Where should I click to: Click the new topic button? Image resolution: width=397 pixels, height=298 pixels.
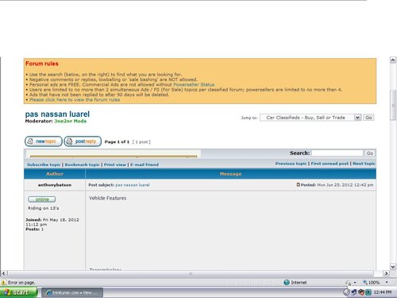pyautogui.click(x=44, y=141)
